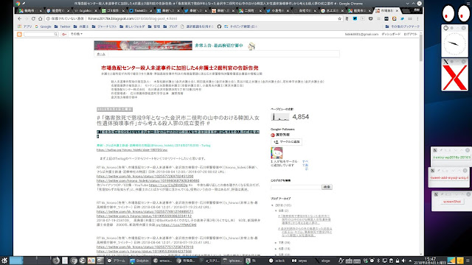Open the ブログ bookmarks folder

pos(170,26)
